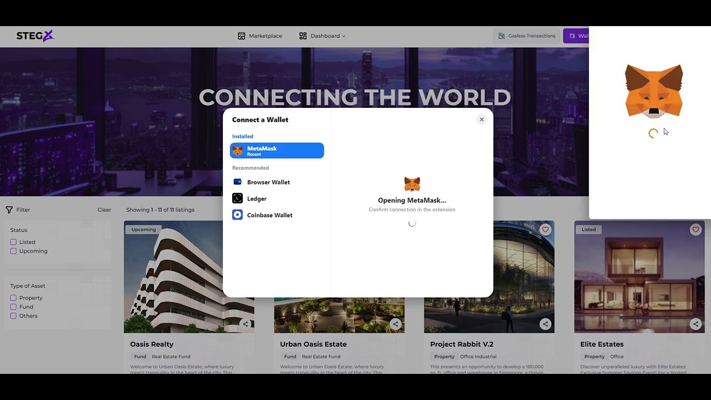
Task: Click the Coinbase Wallet icon
Action: point(237,215)
